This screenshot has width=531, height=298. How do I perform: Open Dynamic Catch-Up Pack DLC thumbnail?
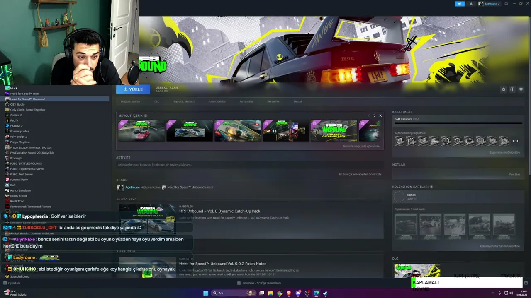(x=334, y=130)
